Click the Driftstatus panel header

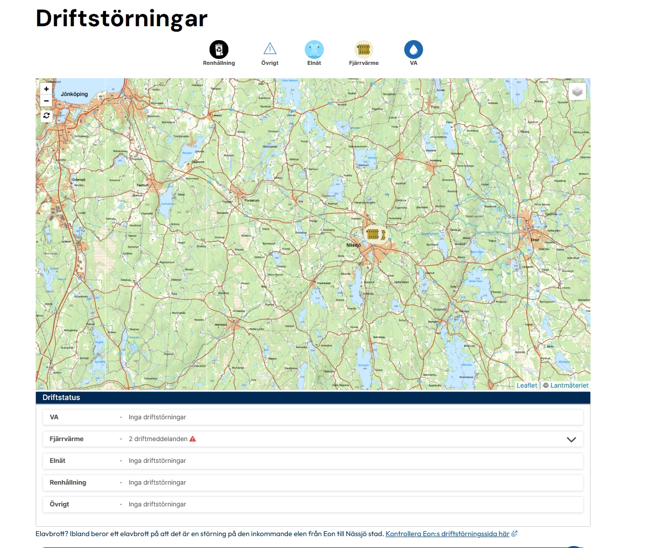(x=313, y=398)
